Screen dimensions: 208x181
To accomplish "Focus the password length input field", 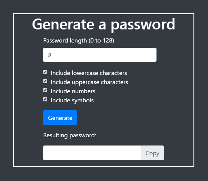I will pos(100,55).
